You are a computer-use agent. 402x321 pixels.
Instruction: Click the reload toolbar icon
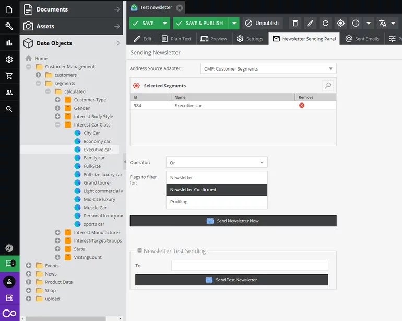[325, 23]
